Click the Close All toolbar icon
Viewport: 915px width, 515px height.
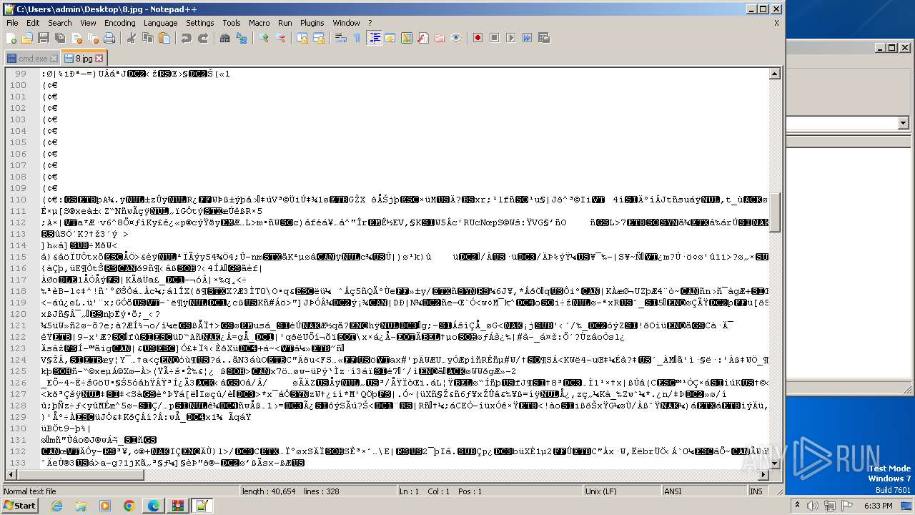(x=93, y=38)
